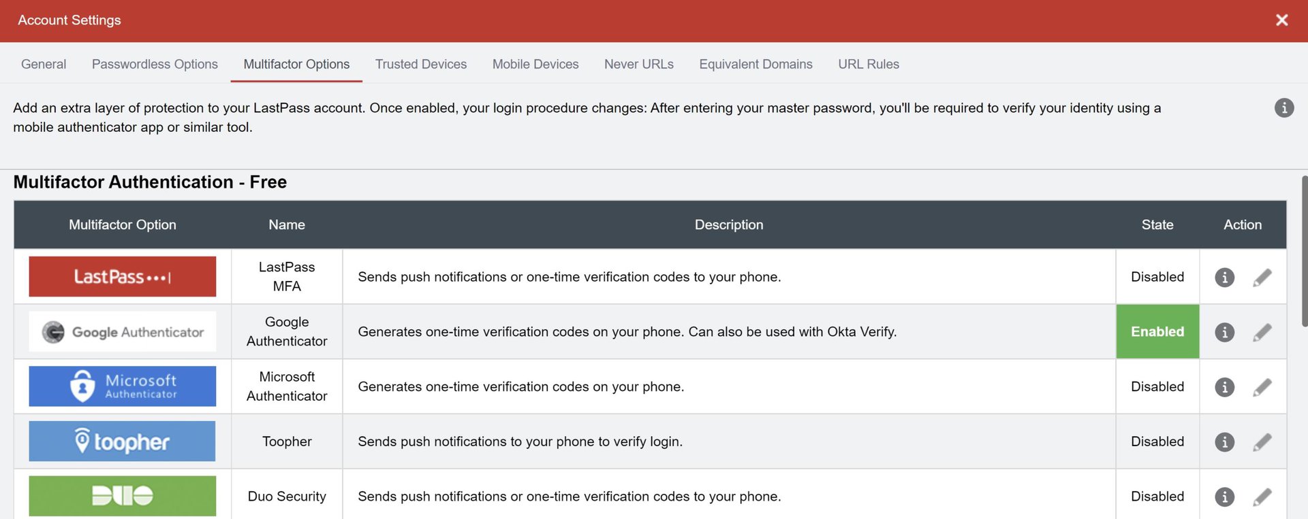Select the LastPass MFA name cell
Screen dimensions: 1308x519
(287, 277)
